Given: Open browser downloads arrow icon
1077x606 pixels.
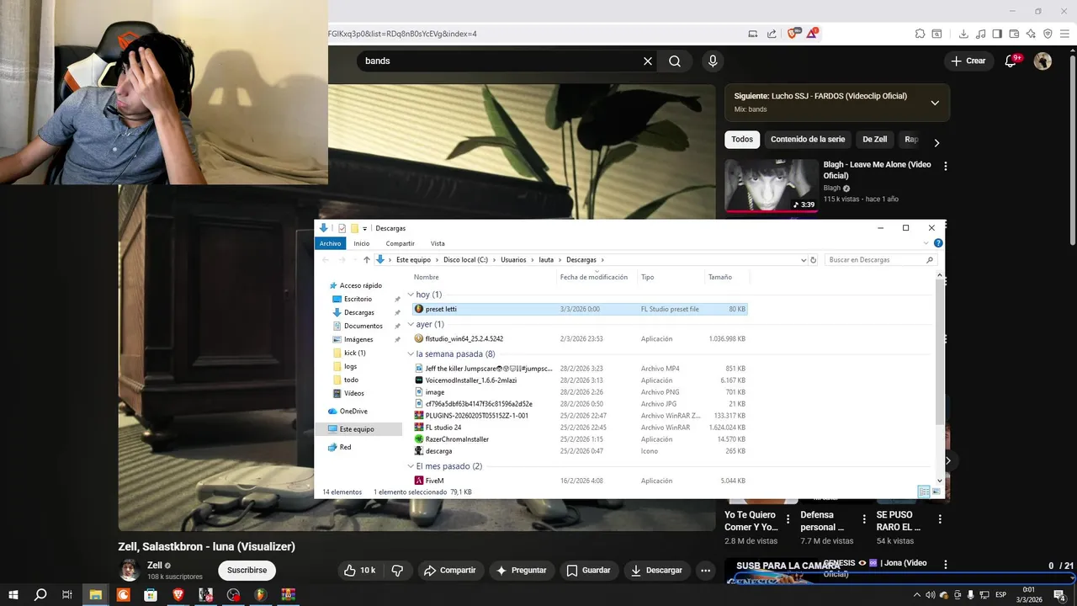Looking at the screenshot, I should click(963, 34).
